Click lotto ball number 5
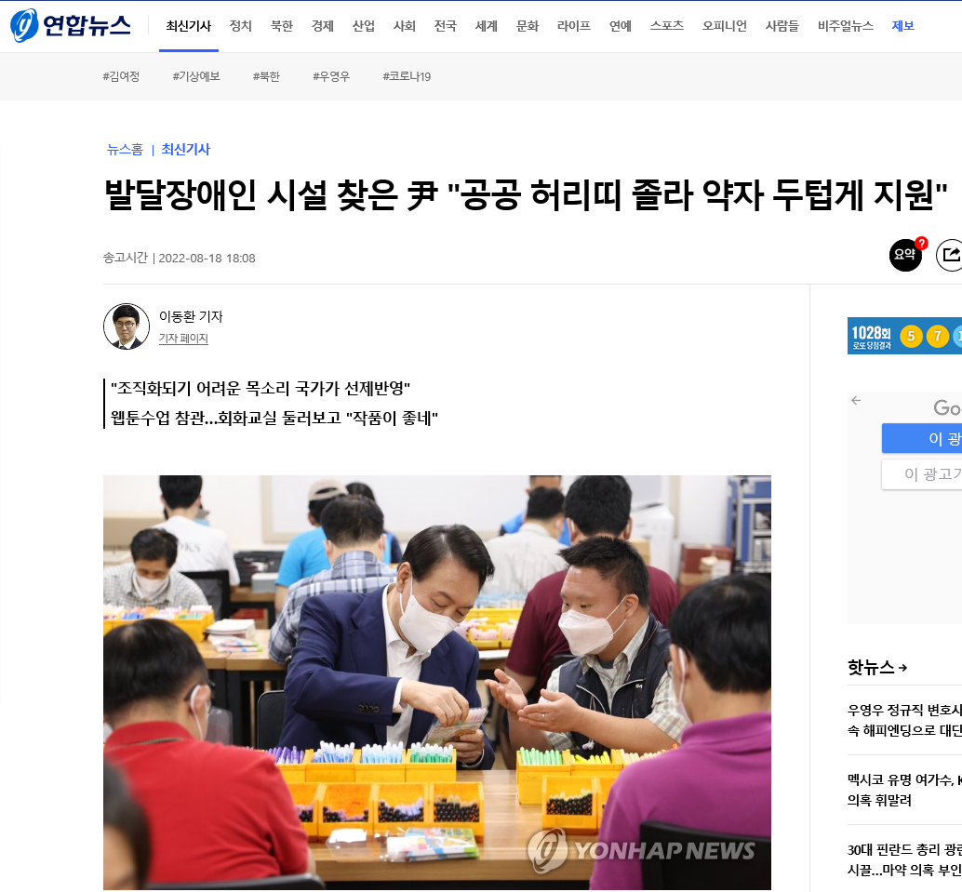This screenshot has width=962, height=892. click(x=911, y=336)
